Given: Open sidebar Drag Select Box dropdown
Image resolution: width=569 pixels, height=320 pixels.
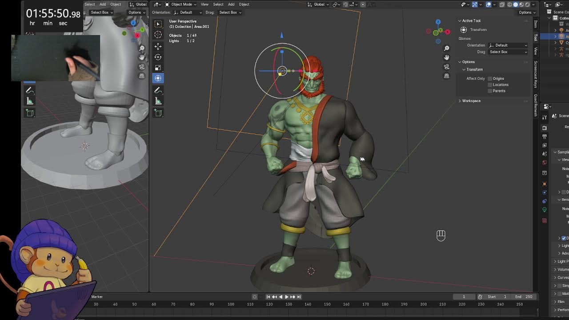Looking at the screenshot, I should (508, 52).
